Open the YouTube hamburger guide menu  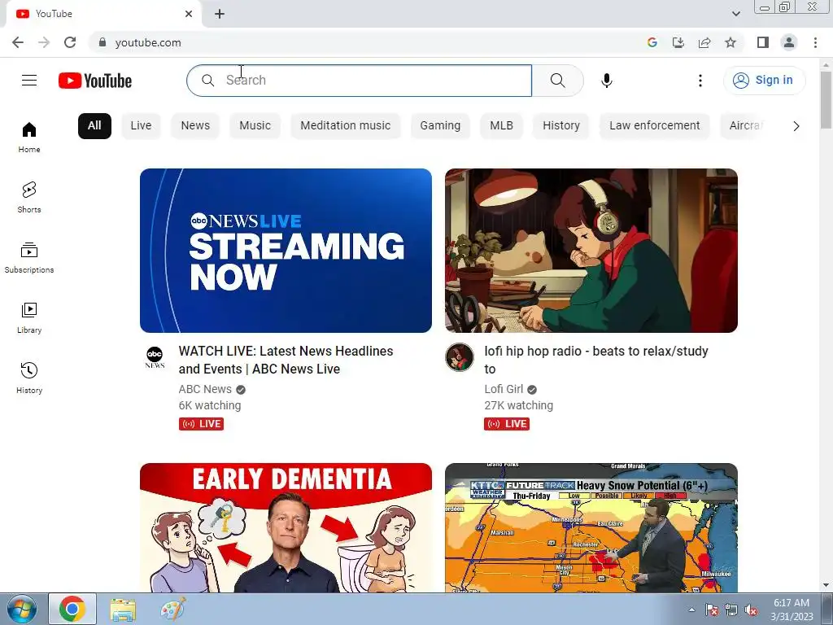[x=29, y=81]
